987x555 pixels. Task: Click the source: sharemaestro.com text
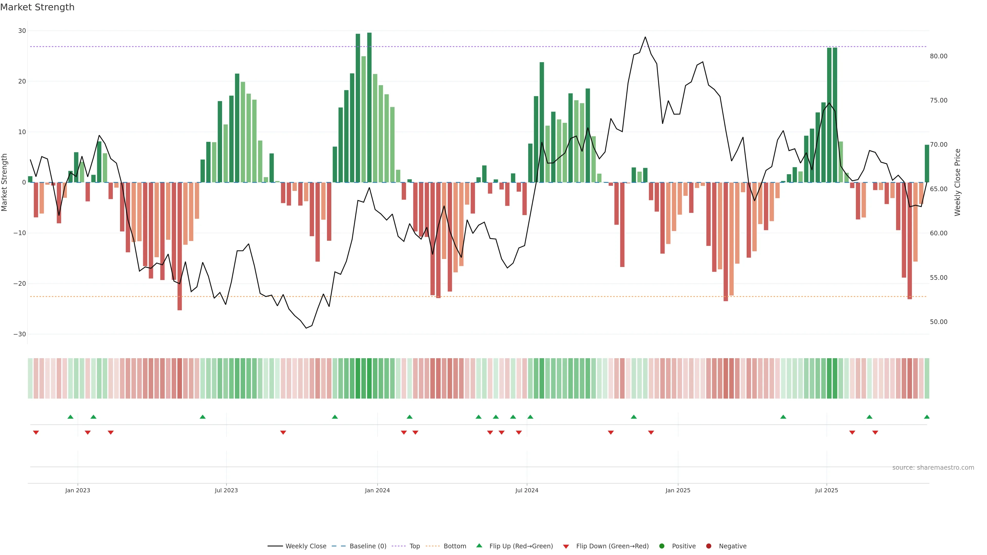tap(933, 468)
